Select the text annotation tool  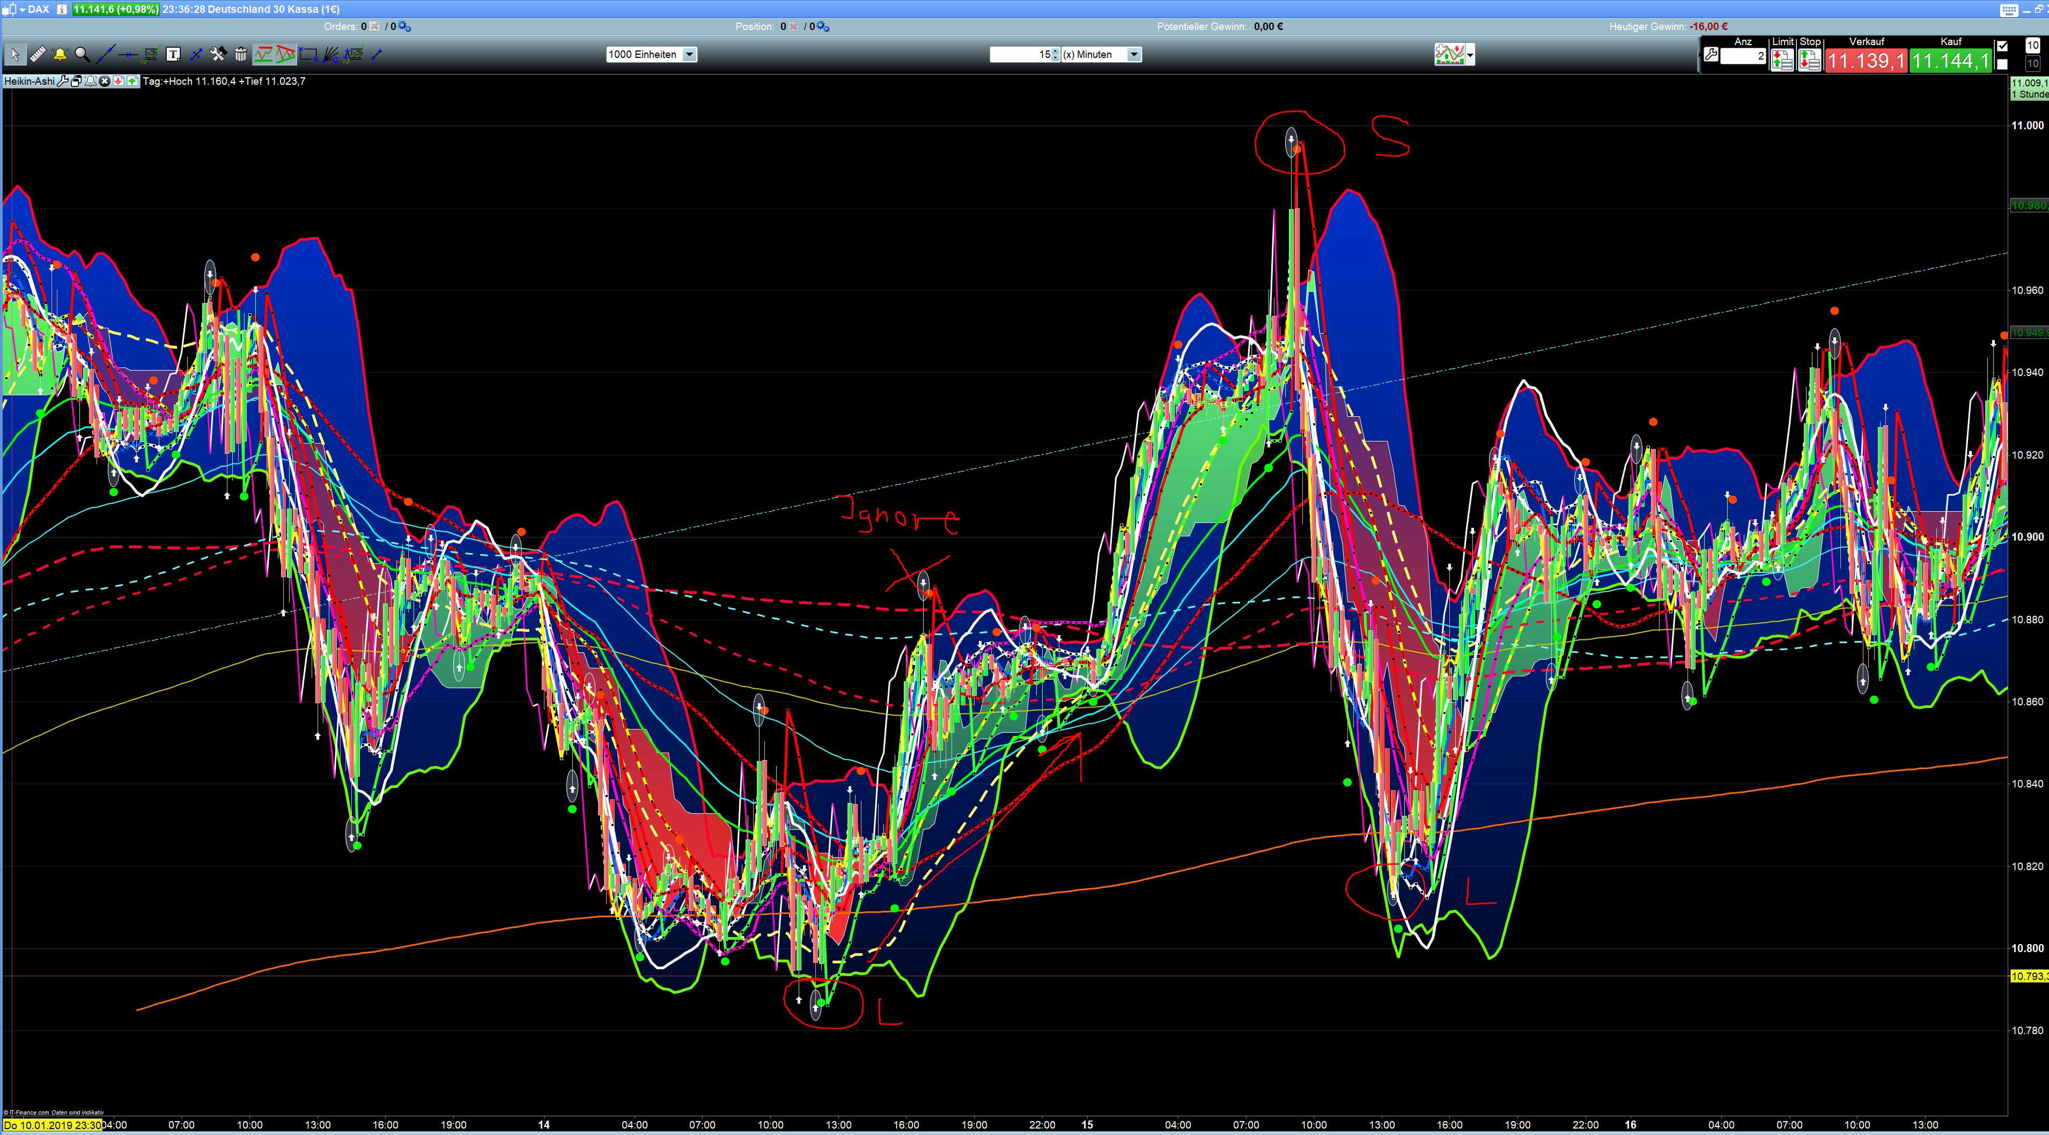point(173,54)
